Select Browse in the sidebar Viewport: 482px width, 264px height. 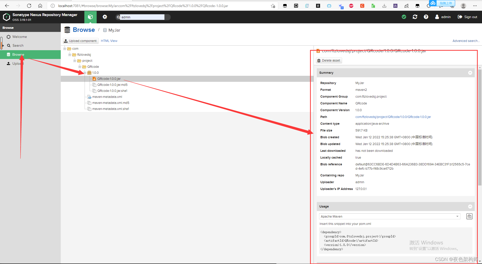[x=30, y=54]
